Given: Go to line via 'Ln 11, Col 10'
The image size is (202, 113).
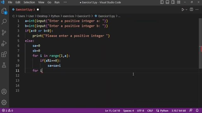Looking at the screenshot, I should [112, 110].
